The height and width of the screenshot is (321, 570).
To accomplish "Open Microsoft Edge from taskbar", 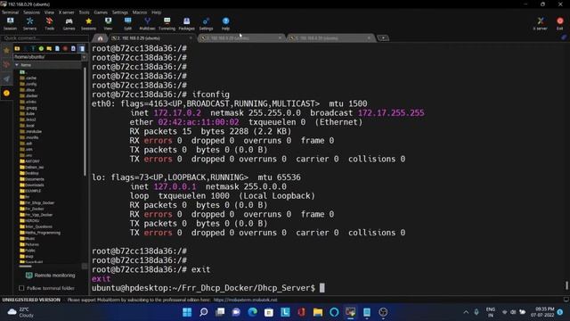I will click(252, 312).
